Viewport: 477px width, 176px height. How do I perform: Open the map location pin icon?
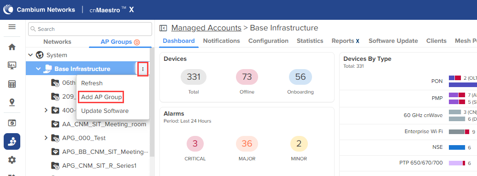coord(12,102)
